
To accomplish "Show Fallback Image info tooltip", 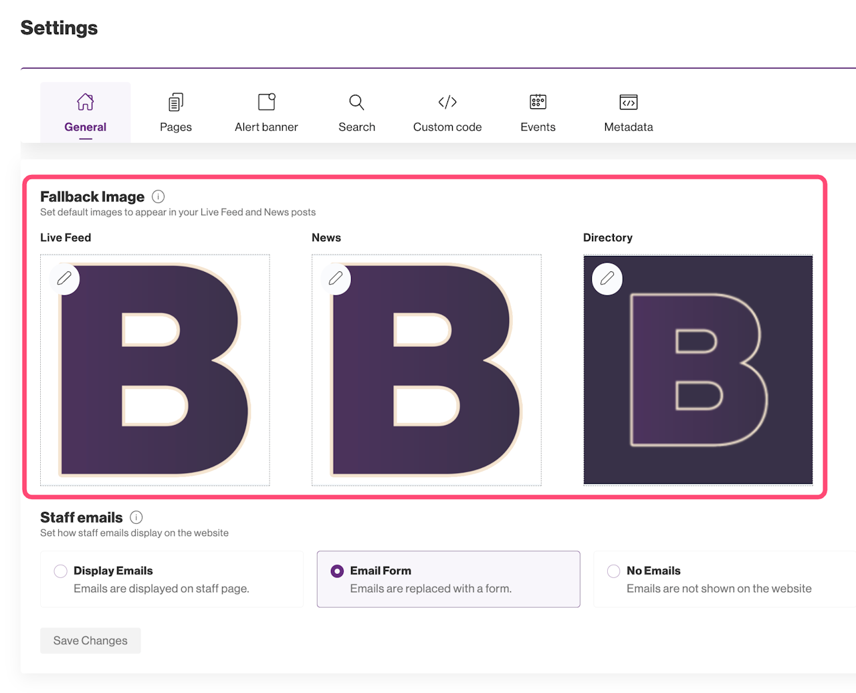I will click(x=158, y=196).
